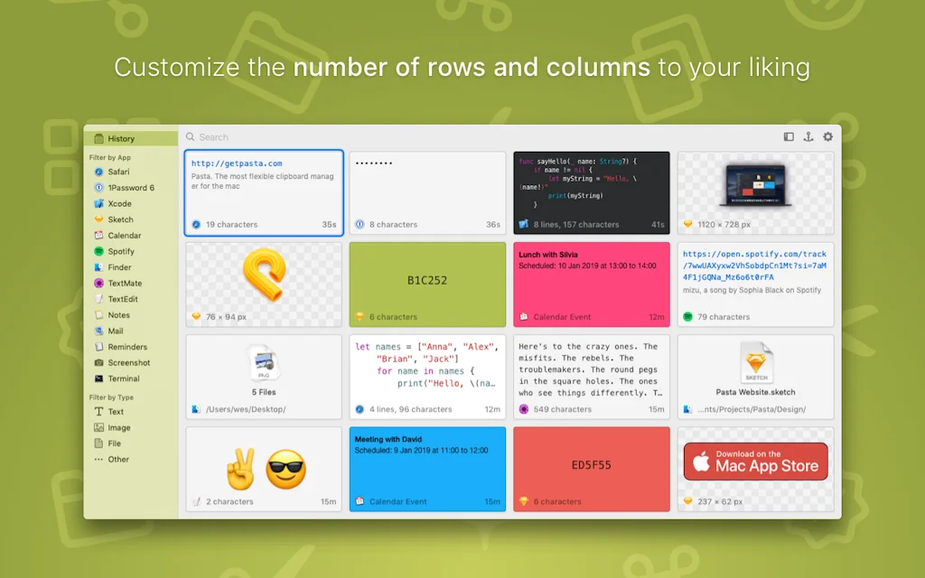Click the Terminal app filter icon

click(x=99, y=378)
